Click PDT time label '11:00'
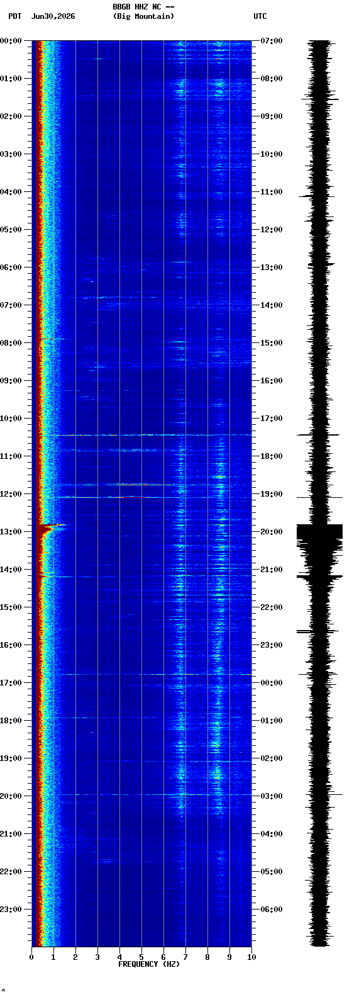The image size is (347, 997). 11,456
